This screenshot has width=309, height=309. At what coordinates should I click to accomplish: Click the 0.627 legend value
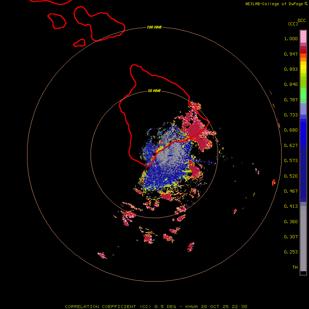coord(291,146)
